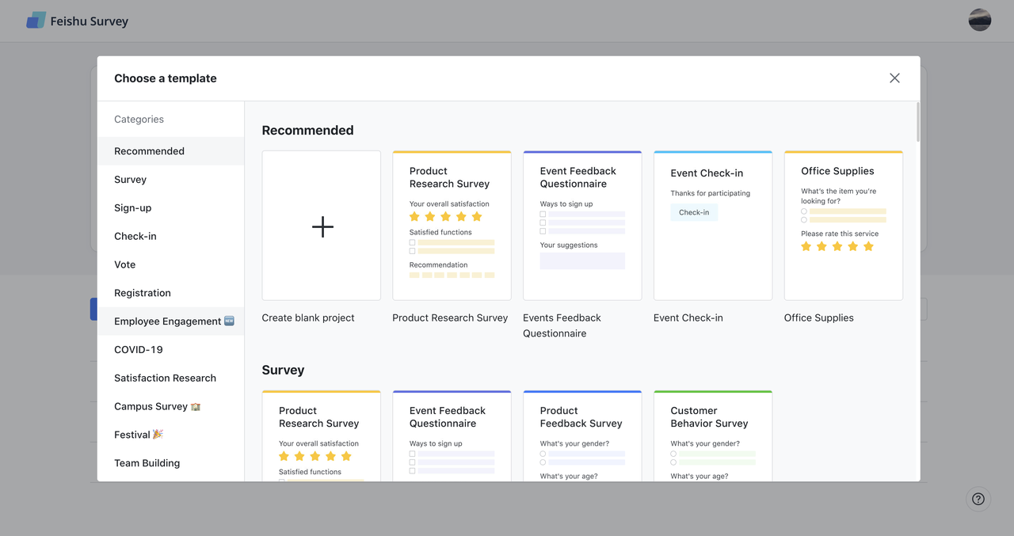Viewport: 1014px width, 536px height.
Task: Select the COVID-19 category
Action: click(171, 350)
